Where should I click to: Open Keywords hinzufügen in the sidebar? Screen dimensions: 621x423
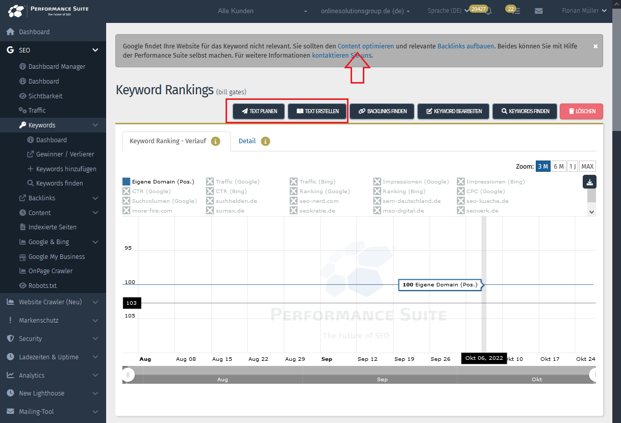66,169
